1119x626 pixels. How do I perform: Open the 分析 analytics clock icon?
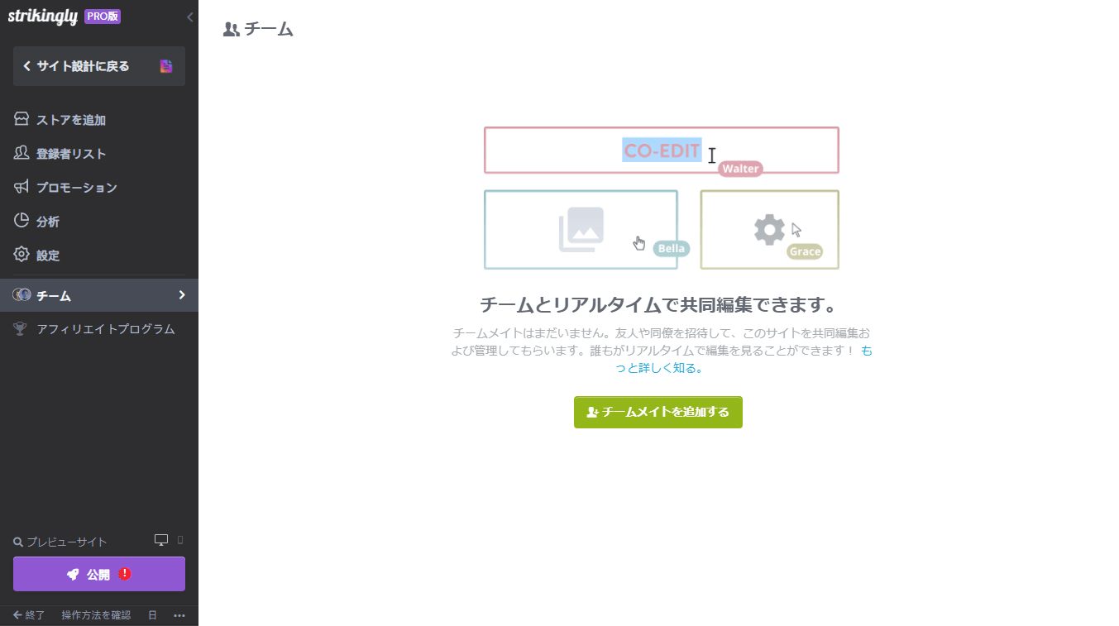(x=21, y=221)
